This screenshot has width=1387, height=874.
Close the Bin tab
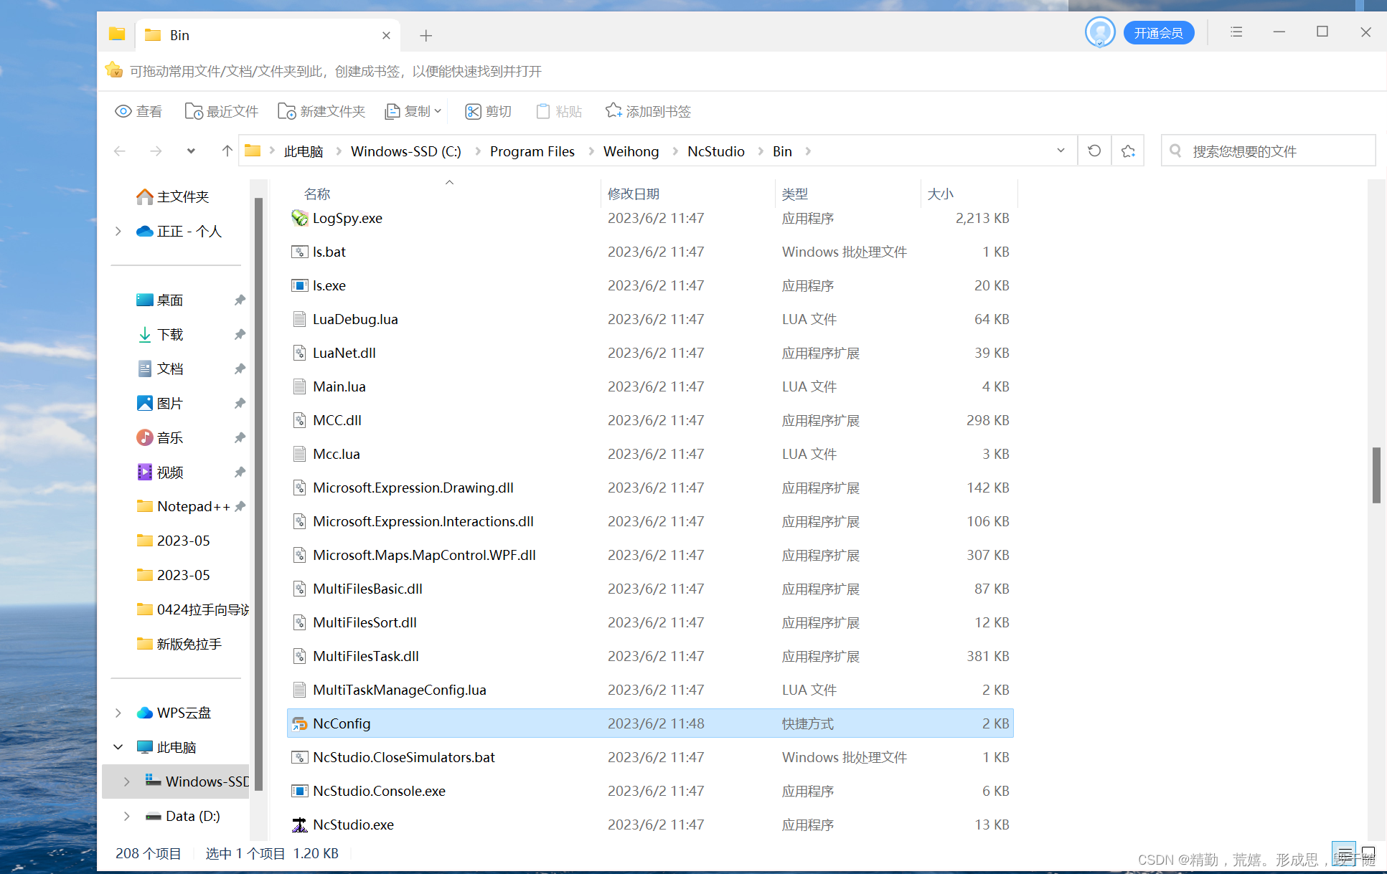[x=386, y=35]
